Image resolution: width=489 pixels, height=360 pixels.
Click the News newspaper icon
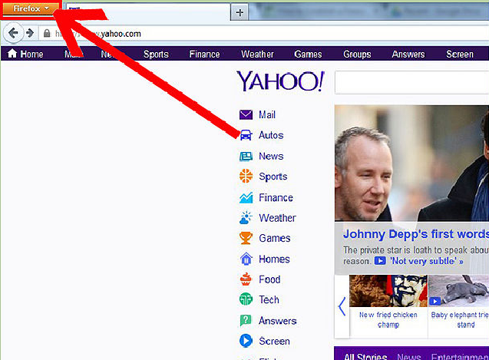click(246, 156)
